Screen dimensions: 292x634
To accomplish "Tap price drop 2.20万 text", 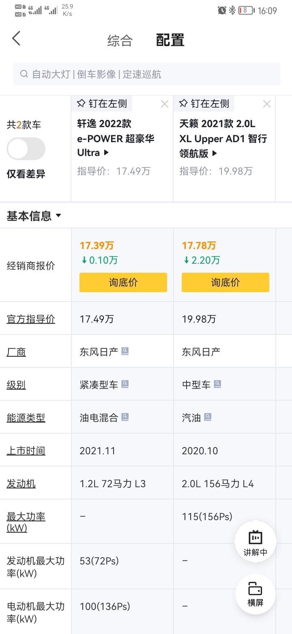I will point(202,260).
